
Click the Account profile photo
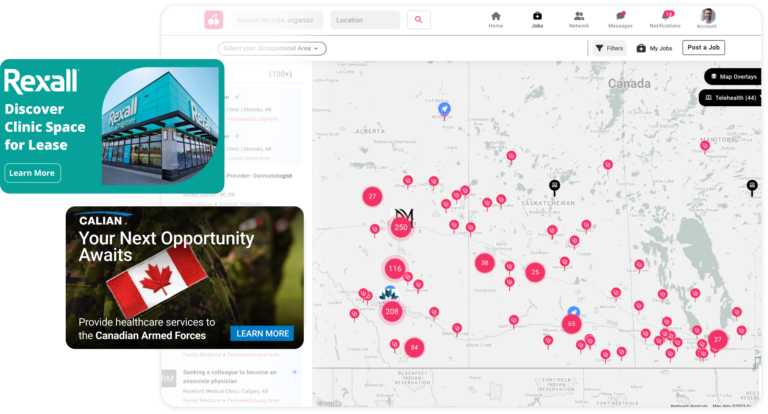click(x=708, y=16)
